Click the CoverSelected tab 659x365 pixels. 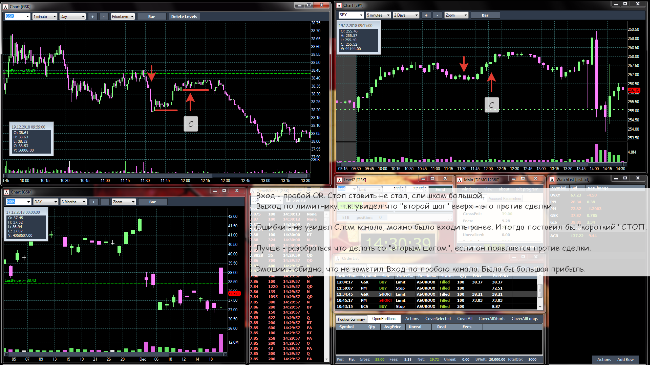(438, 319)
